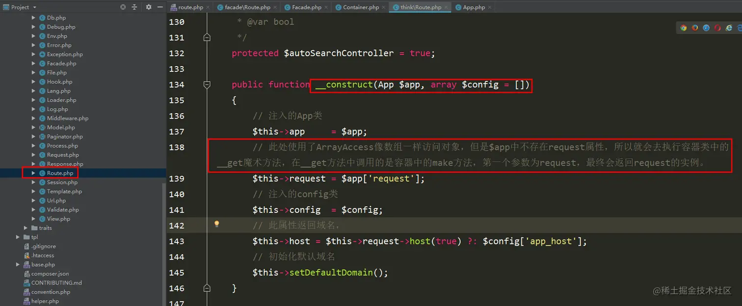Select Env.php in project tree

(57, 36)
